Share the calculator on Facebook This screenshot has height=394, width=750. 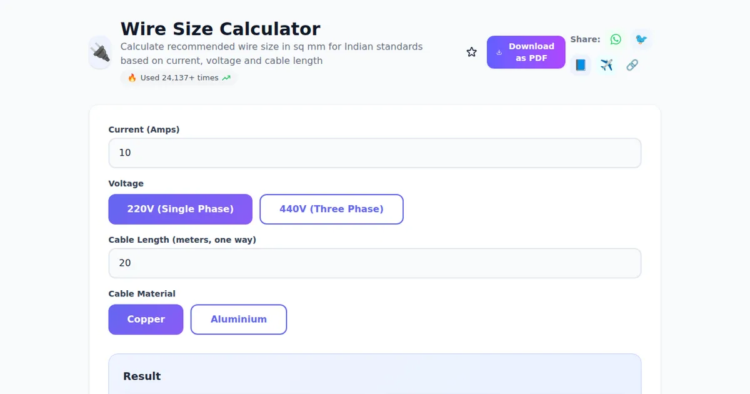[579, 64]
